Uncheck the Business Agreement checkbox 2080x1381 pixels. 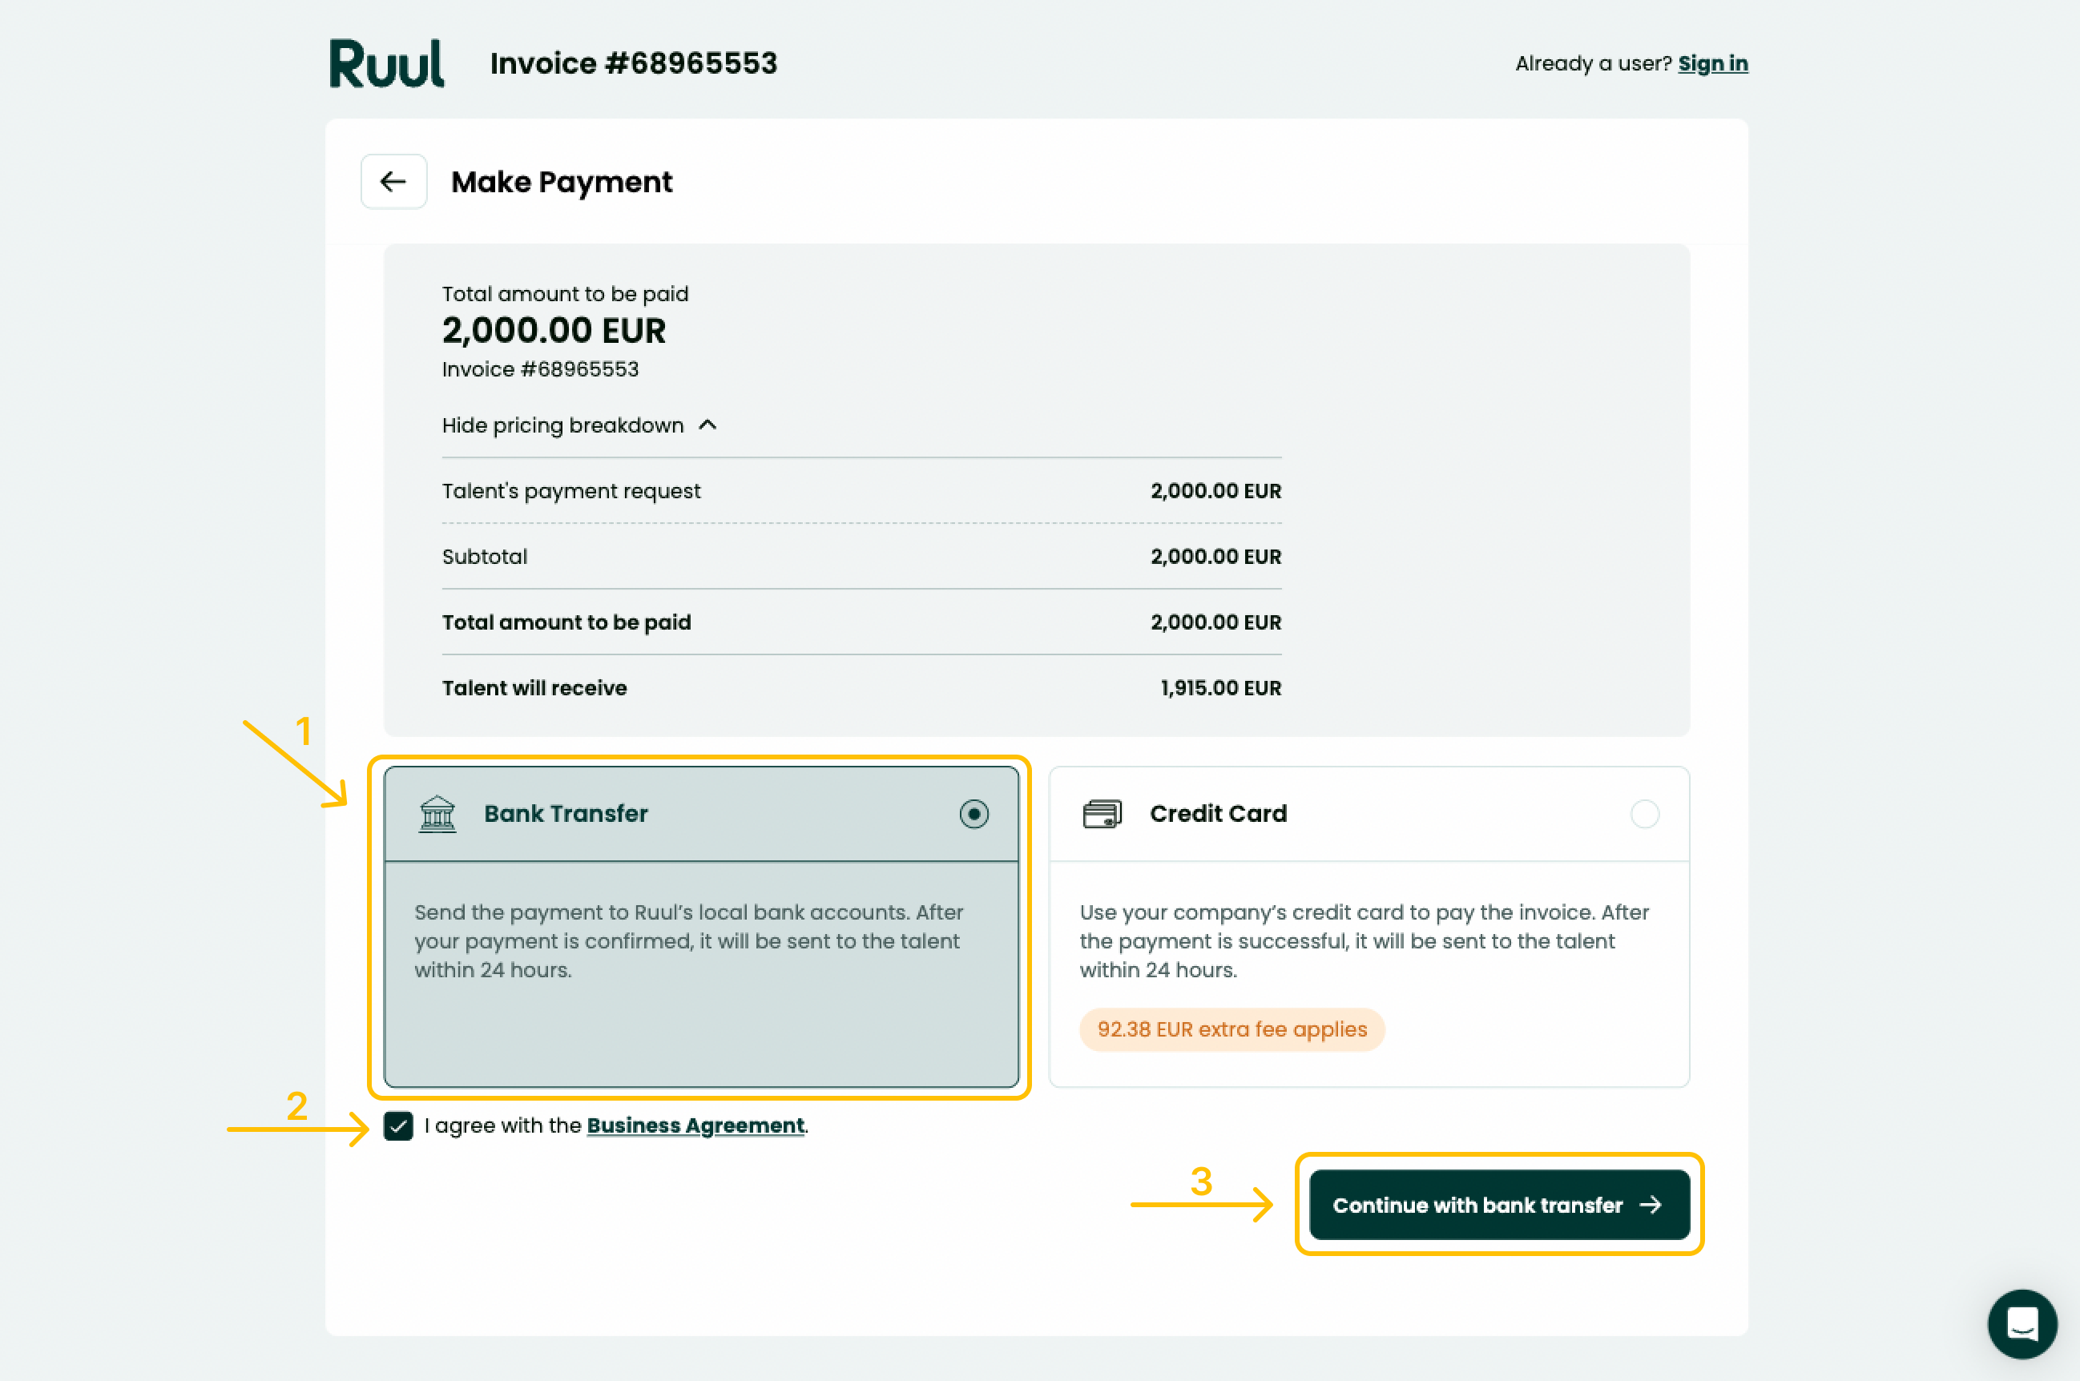pos(398,1125)
